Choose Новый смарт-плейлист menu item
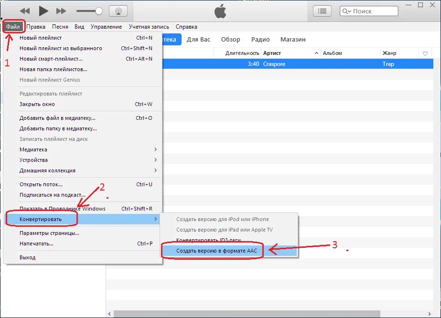Screen dimensions: 441x318 coord(83,59)
